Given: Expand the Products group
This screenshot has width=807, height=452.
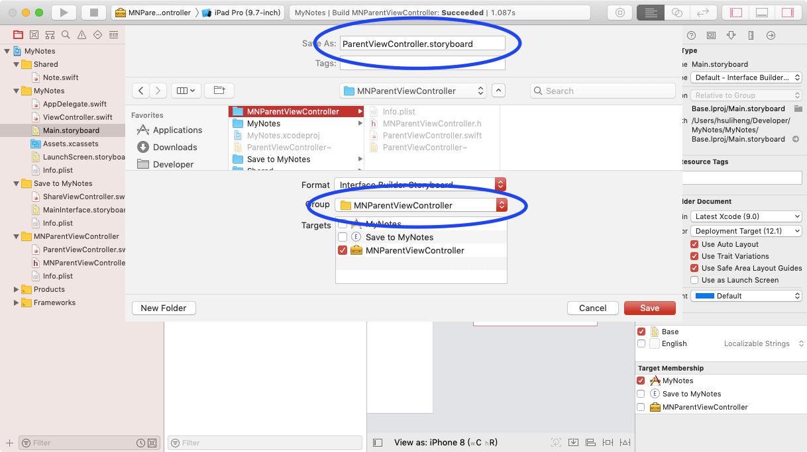Looking at the screenshot, I should (17, 289).
